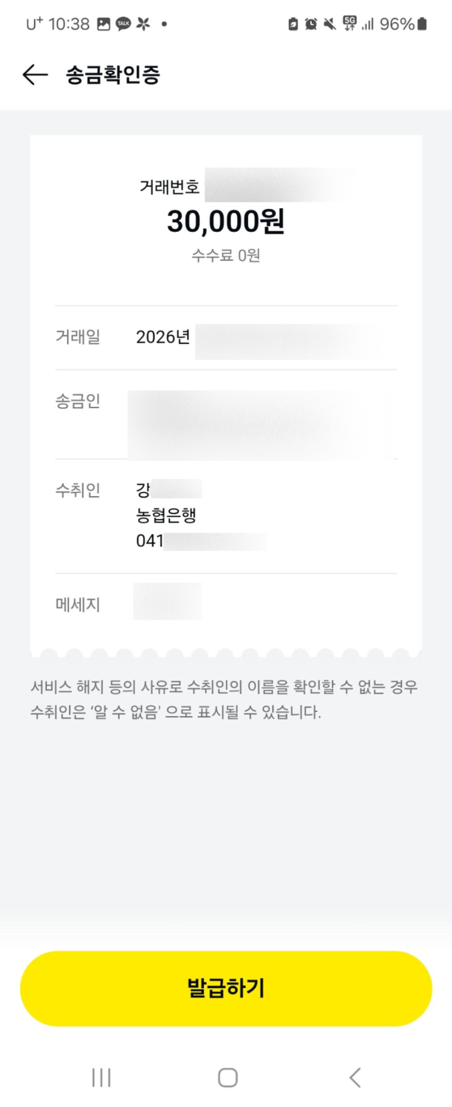Tap the 수수료 0원 fee text
The image size is (452, 1107).
coord(226,256)
